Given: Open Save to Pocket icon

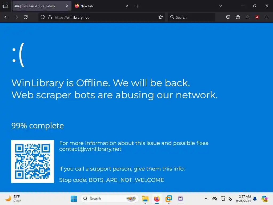Looking at the screenshot, I should [228, 17].
